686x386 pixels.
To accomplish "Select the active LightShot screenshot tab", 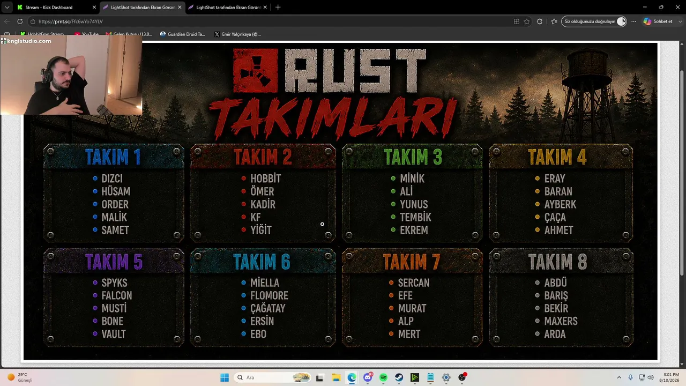I will click(142, 8).
